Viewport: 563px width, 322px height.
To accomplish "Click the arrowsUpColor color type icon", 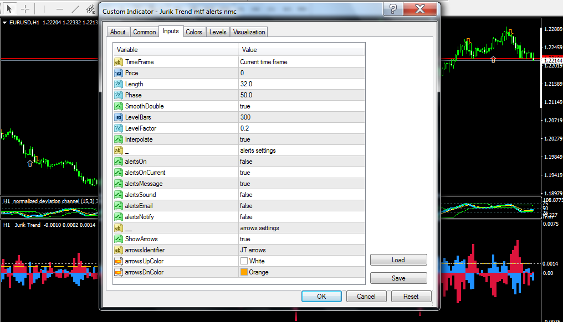I will [x=118, y=261].
